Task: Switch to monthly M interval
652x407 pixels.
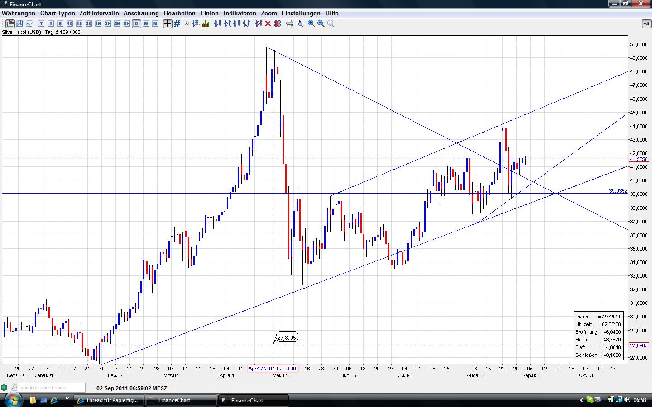Action: [155, 24]
